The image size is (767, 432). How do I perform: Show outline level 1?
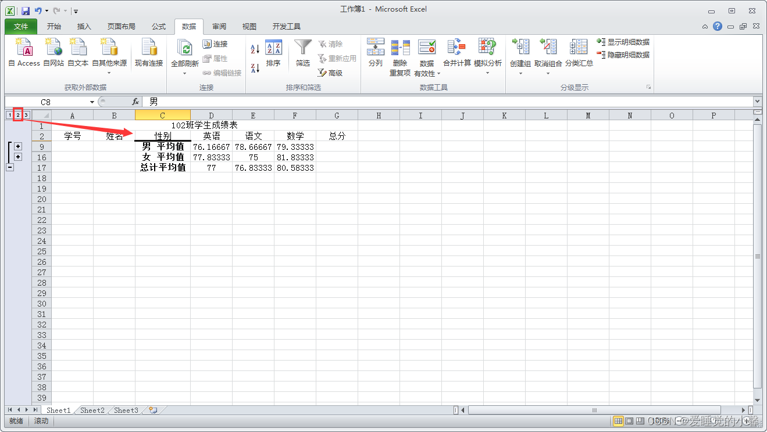(9, 115)
